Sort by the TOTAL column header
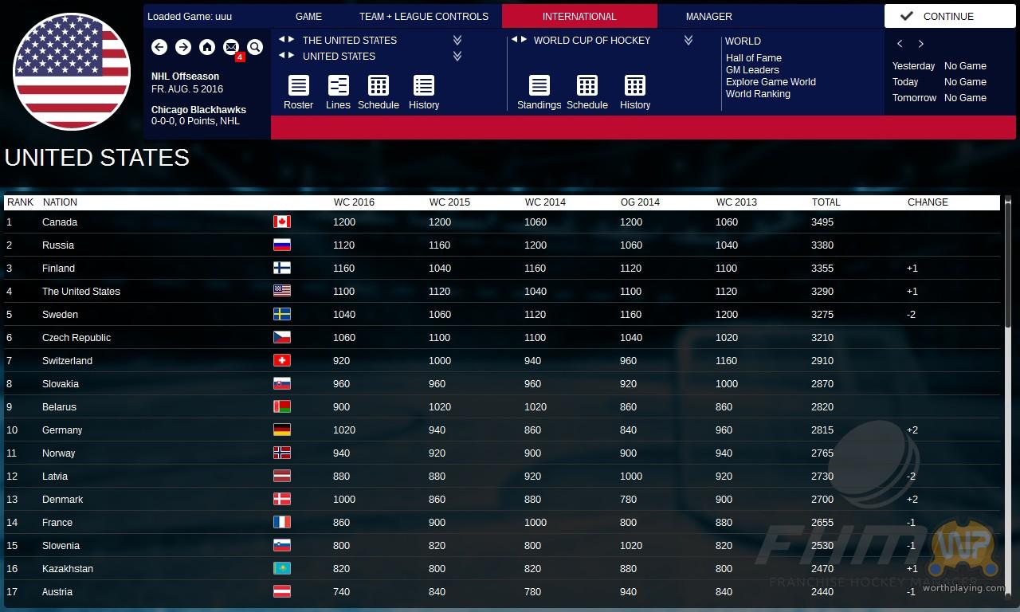 pos(826,202)
